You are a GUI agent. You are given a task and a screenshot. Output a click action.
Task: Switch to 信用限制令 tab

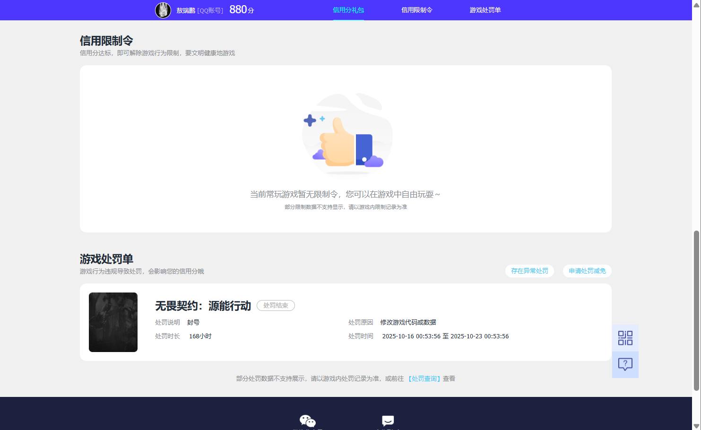417,10
